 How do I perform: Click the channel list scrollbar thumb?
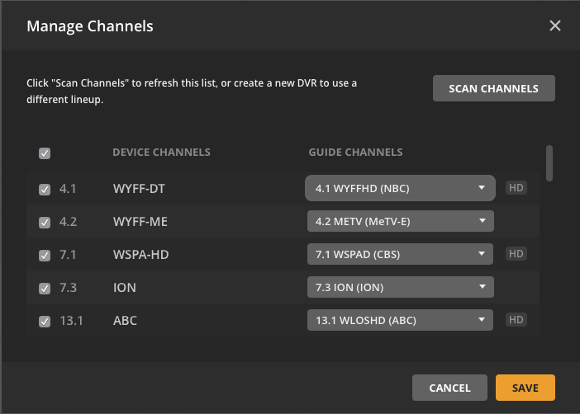tap(549, 163)
